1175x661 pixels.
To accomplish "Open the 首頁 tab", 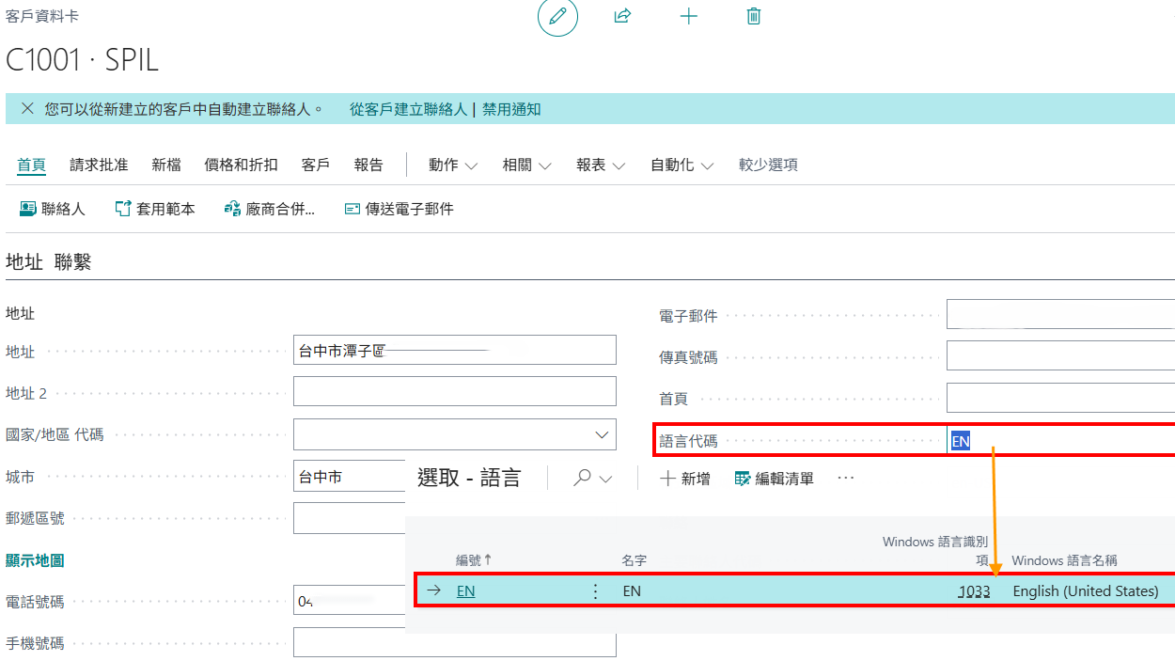I will click(x=31, y=165).
